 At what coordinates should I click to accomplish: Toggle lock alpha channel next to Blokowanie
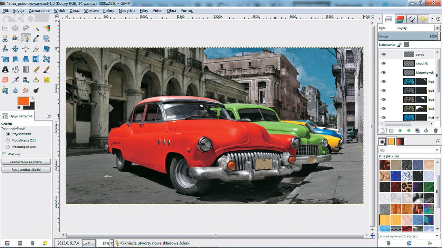click(x=406, y=45)
